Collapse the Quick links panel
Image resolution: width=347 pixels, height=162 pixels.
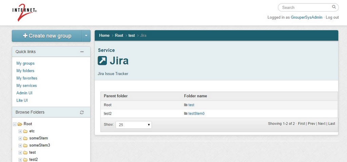[x=82, y=52]
